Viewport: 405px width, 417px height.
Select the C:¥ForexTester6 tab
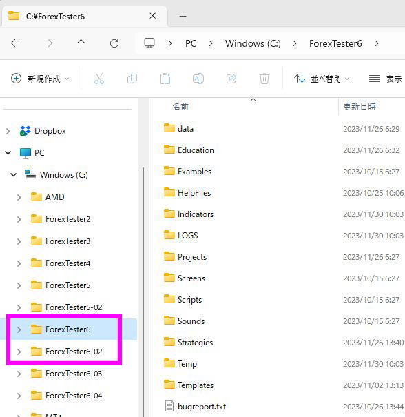tap(85, 17)
